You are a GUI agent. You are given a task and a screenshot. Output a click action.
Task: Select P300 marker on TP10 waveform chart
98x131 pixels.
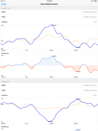coord(77,47)
